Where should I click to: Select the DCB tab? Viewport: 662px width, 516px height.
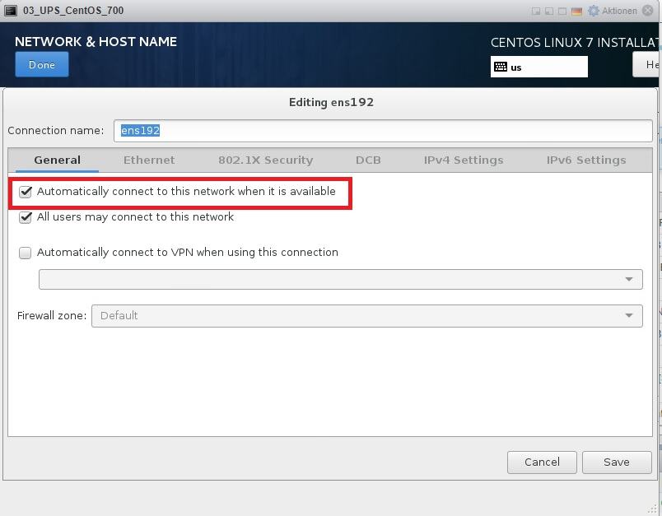pyautogui.click(x=368, y=160)
